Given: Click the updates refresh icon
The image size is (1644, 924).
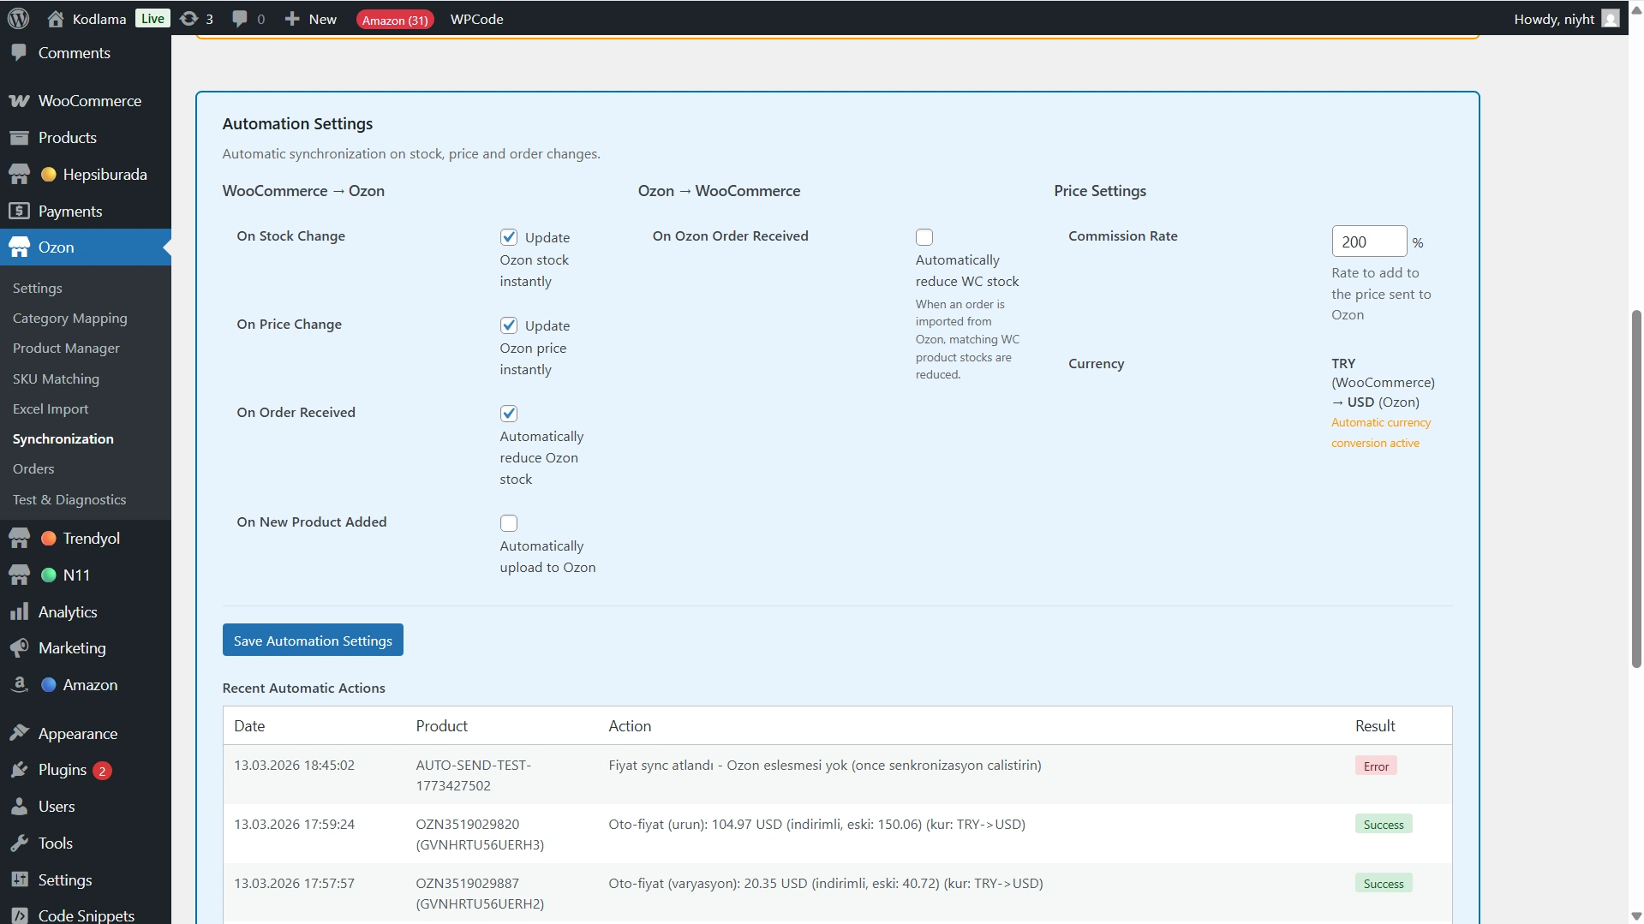Looking at the screenshot, I should [188, 18].
